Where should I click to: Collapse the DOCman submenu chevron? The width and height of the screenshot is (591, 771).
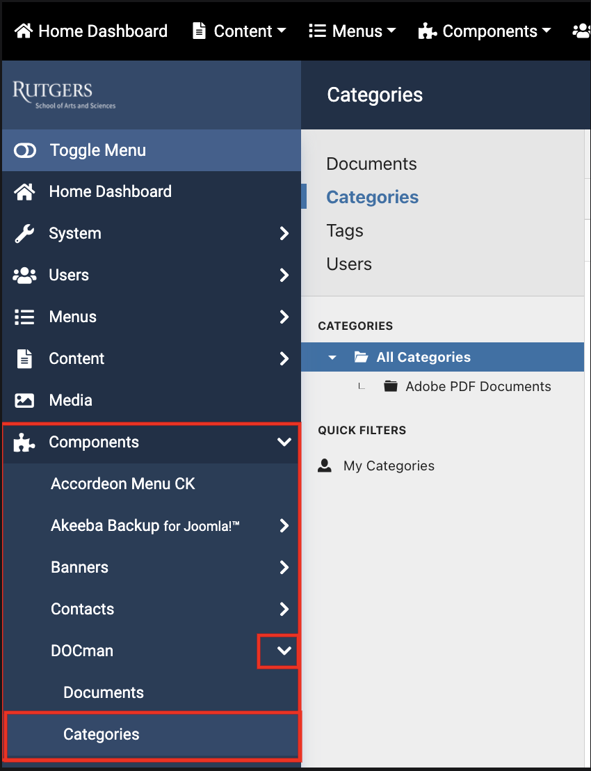pos(283,651)
